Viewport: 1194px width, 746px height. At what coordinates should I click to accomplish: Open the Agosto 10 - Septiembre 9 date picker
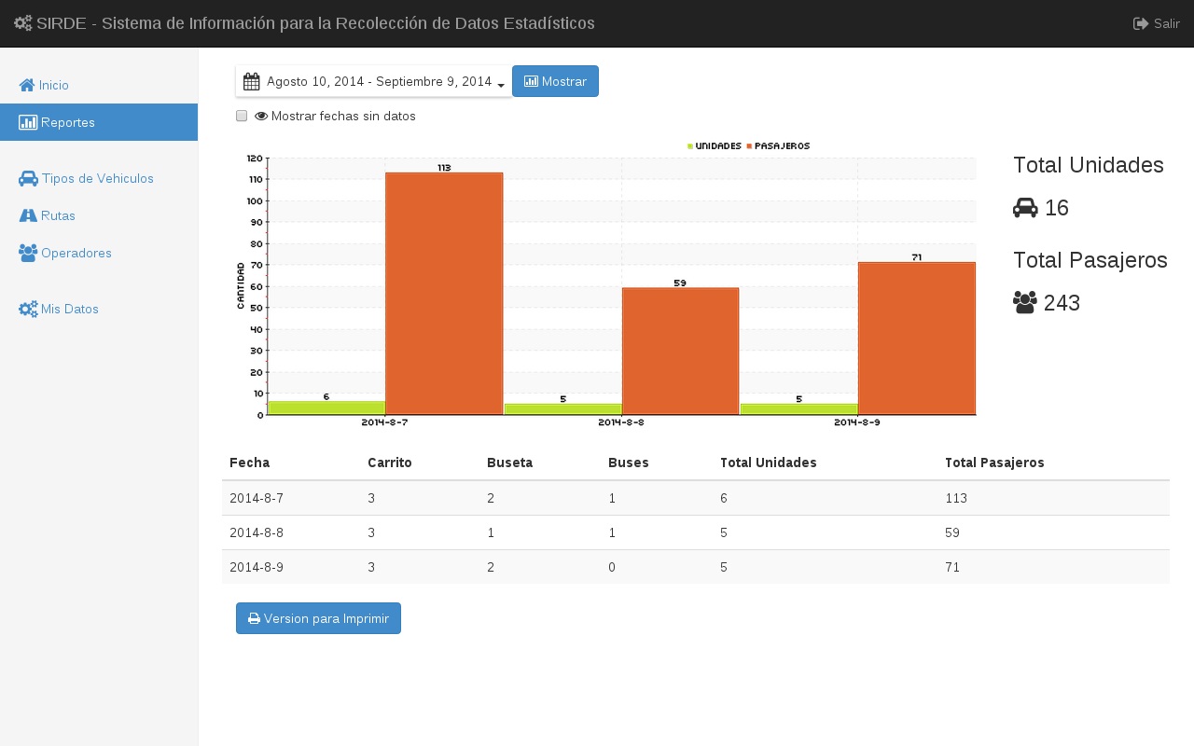click(373, 81)
